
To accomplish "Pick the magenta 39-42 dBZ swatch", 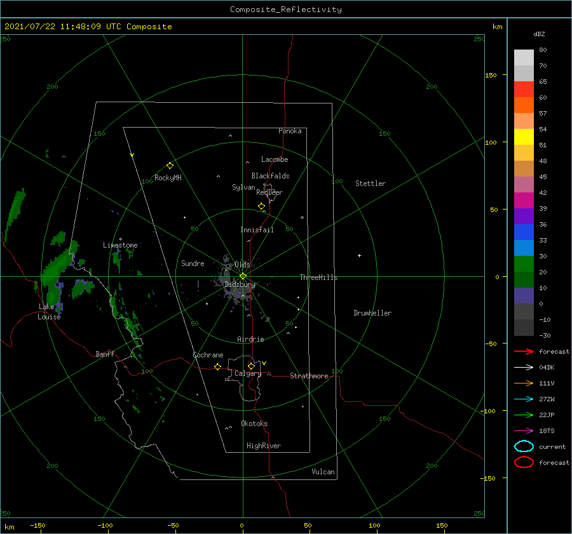I will 524,201.
